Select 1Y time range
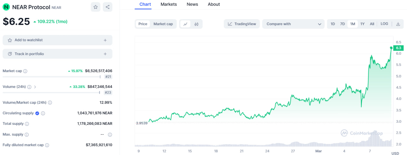This screenshot has width=407, height=155. (362, 24)
